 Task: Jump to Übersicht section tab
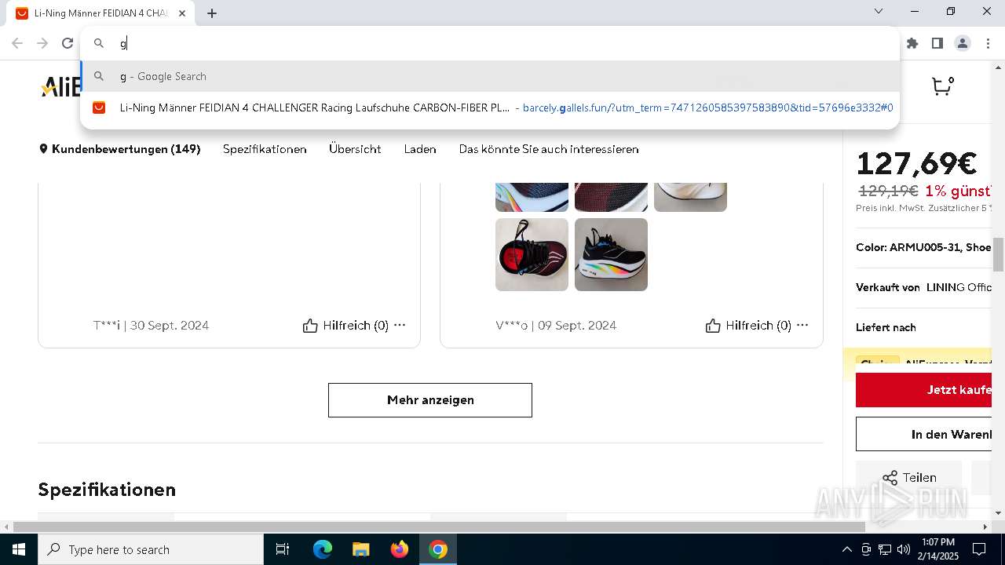(355, 149)
